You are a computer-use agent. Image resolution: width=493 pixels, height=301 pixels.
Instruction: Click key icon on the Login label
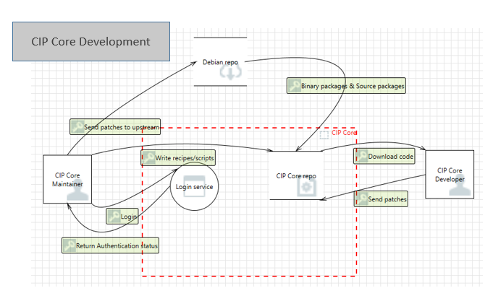[114, 216]
